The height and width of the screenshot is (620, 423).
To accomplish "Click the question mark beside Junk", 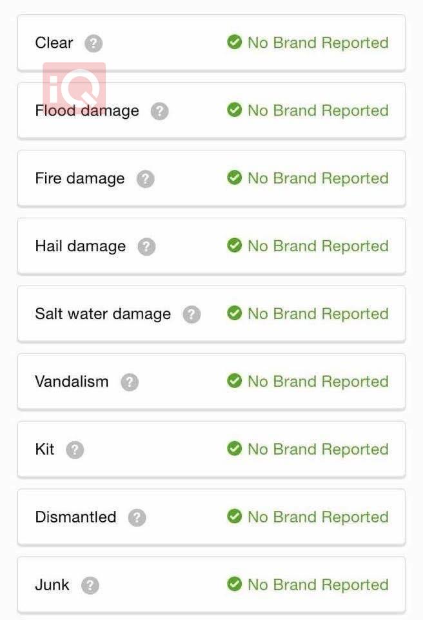I will 90,586.
